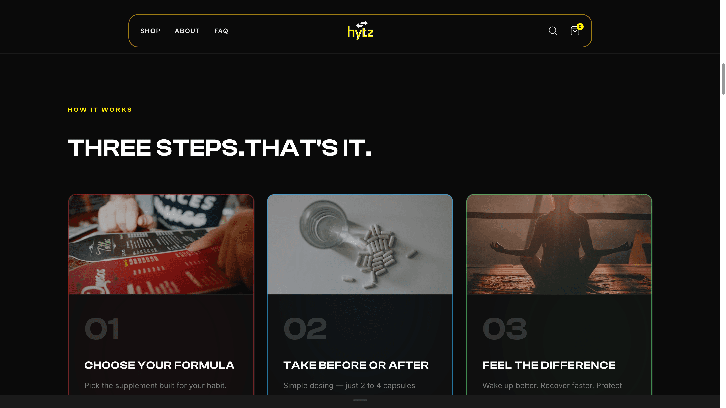Viewport: 726px width, 408px height.
Task: Click the page vertical scrollbar thumb
Action: 723,79
